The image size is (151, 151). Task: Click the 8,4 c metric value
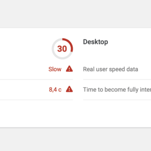55,89
